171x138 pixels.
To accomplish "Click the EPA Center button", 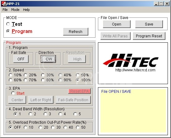I will (x=17, y=100).
